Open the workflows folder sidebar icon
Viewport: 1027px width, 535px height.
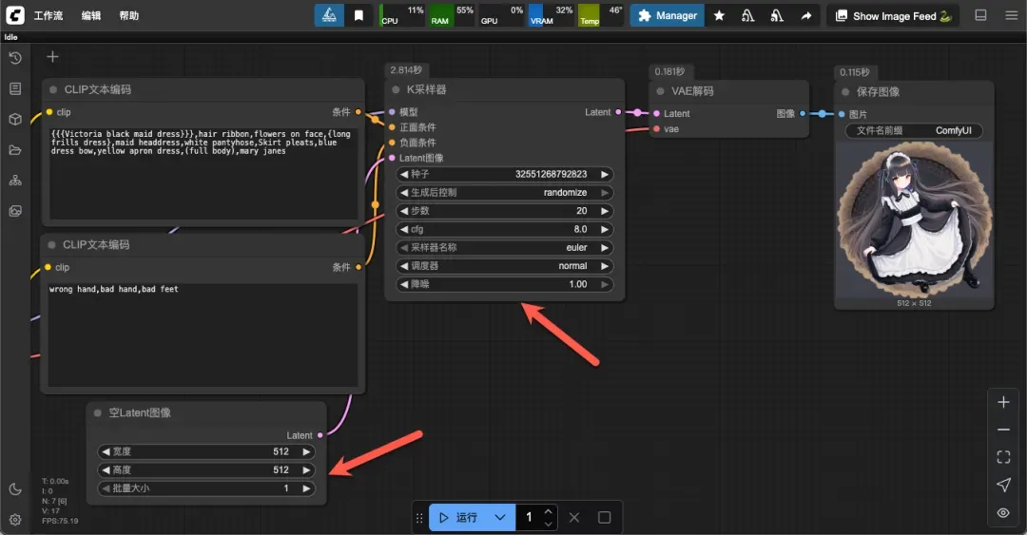point(15,150)
